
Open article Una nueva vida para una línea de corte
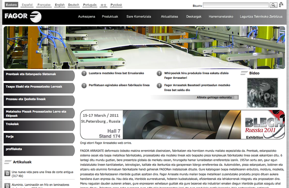tap(43, 174)
